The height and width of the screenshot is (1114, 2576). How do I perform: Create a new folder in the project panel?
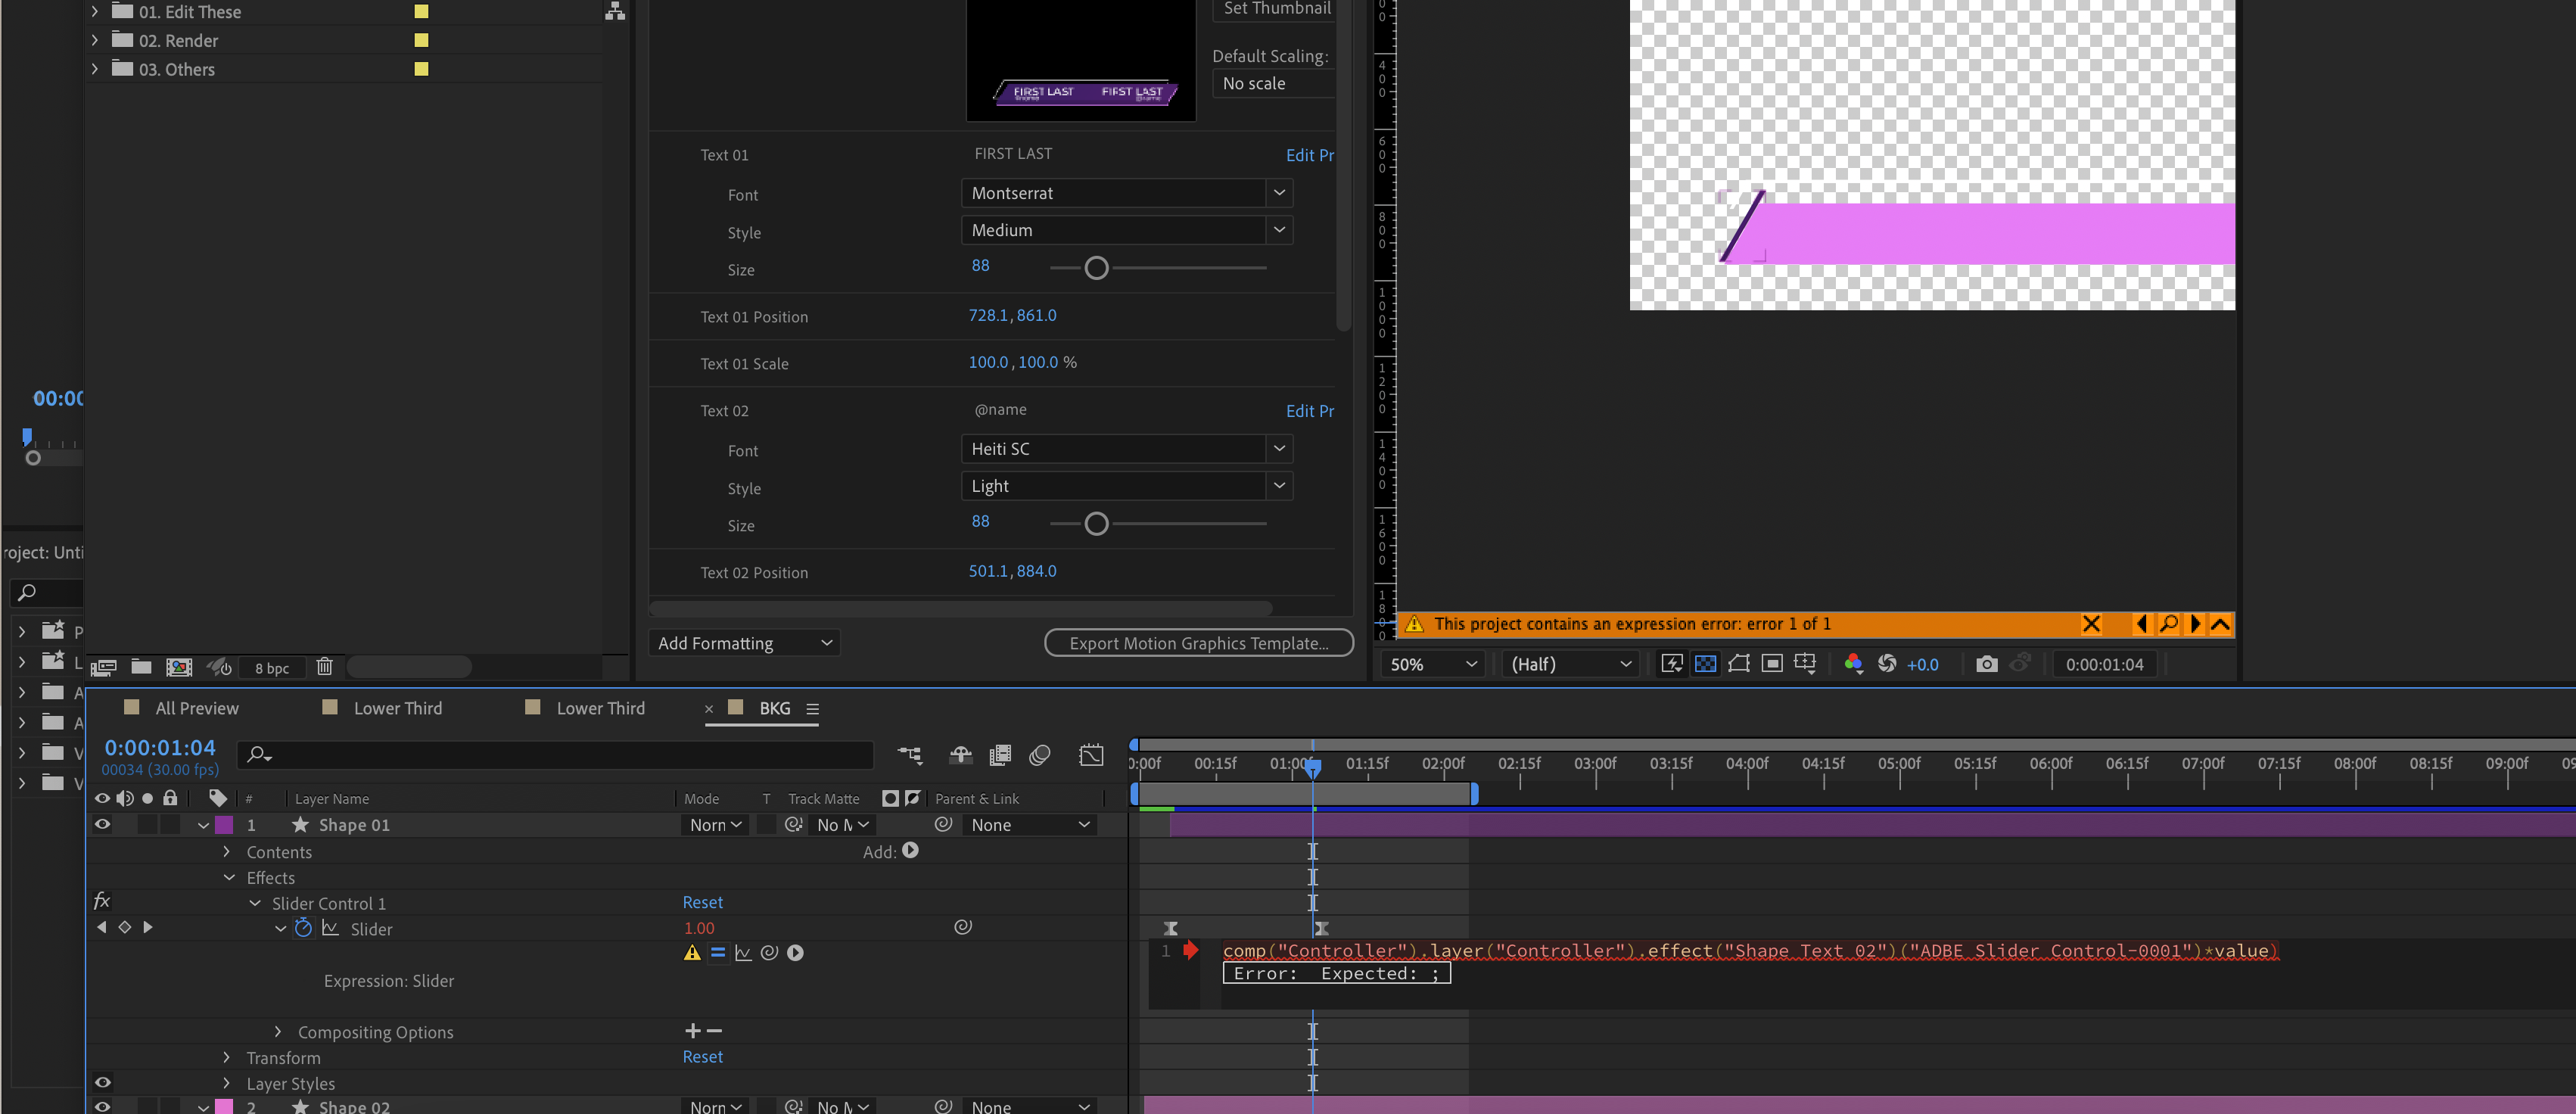pyautogui.click(x=141, y=667)
